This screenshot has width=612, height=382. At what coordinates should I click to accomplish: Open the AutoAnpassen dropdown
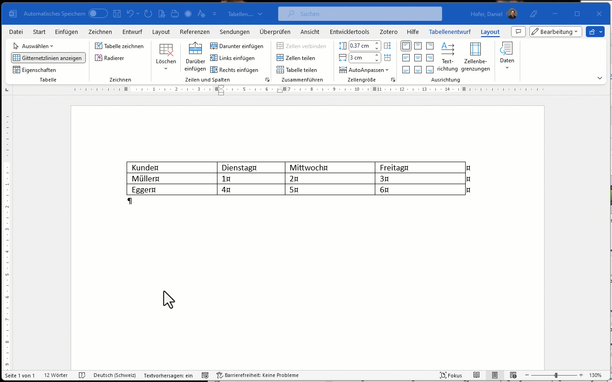tap(364, 70)
